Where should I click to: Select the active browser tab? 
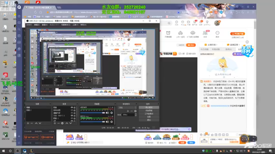40,8
